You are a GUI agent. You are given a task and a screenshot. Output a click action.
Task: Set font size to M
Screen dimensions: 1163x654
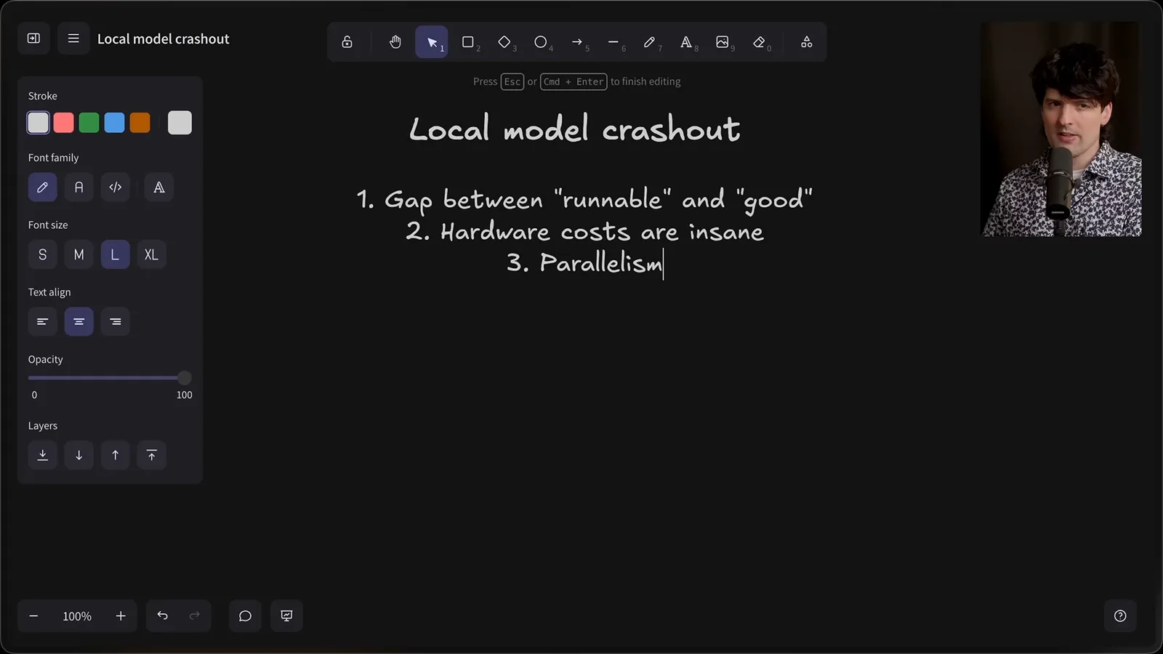click(79, 254)
